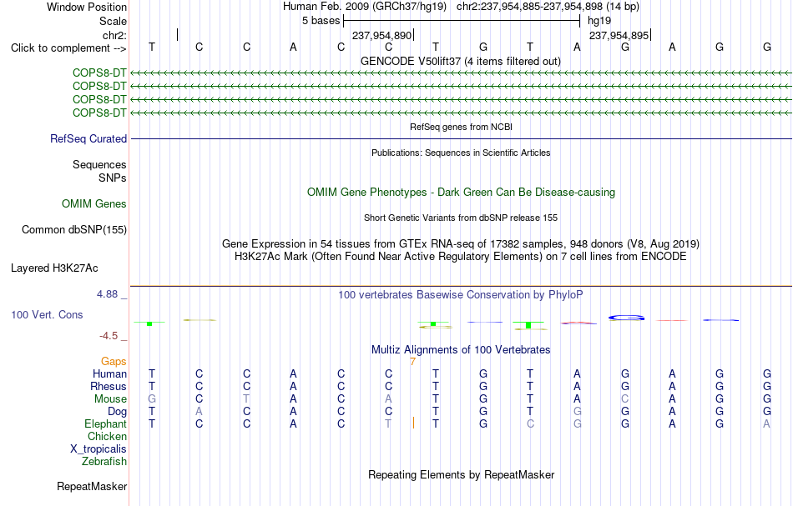The height and width of the screenshot is (506, 793).
Task: Open the OMIM Genes track label
Action: click(x=94, y=203)
